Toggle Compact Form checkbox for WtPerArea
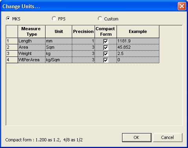188x148 pixels. coord(106,60)
